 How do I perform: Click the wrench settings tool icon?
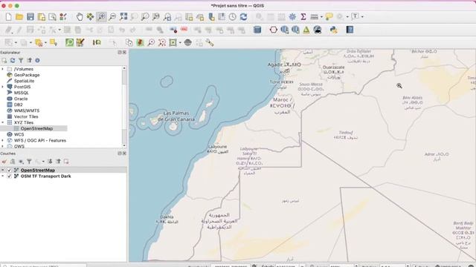(210, 42)
